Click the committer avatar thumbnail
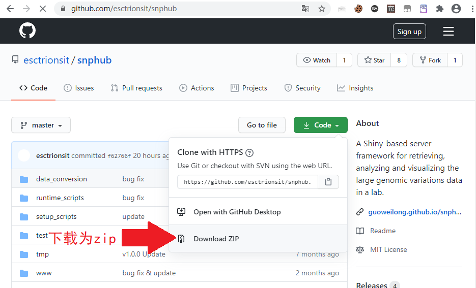Viewport: 476px width, 288px height. click(x=24, y=155)
